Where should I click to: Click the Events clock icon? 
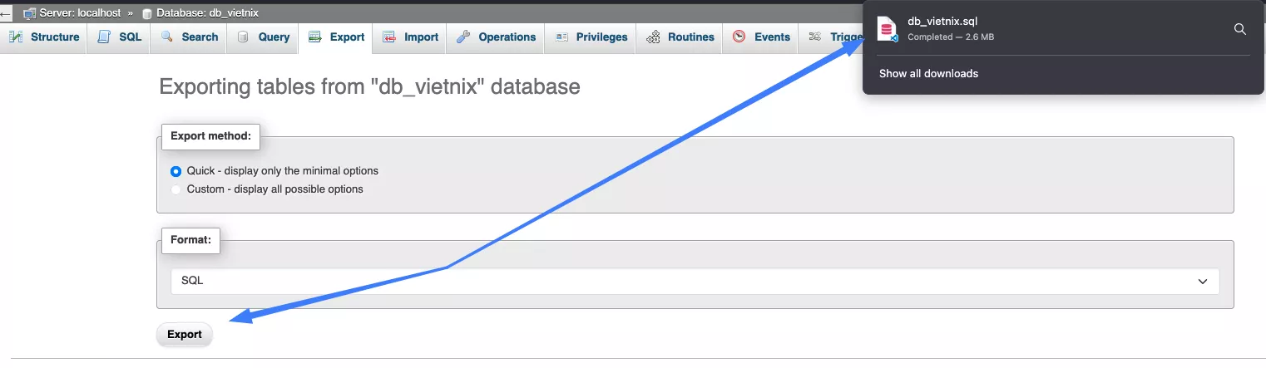coord(739,37)
